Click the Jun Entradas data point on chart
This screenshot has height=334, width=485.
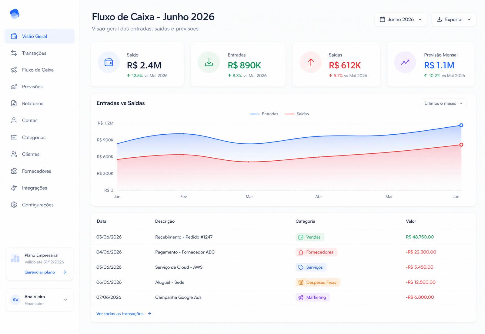click(x=461, y=125)
